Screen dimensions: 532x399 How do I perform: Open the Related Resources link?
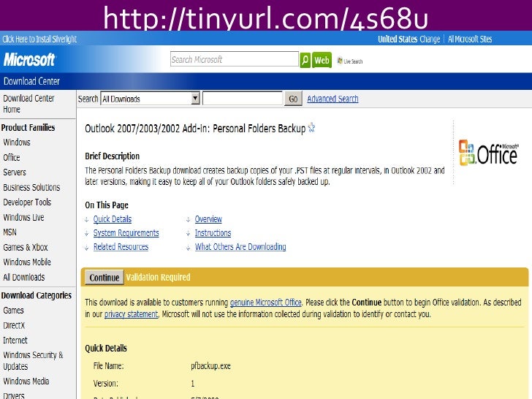click(x=121, y=247)
